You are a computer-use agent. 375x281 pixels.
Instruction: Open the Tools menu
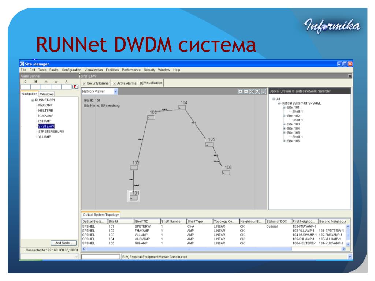[42, 70]
